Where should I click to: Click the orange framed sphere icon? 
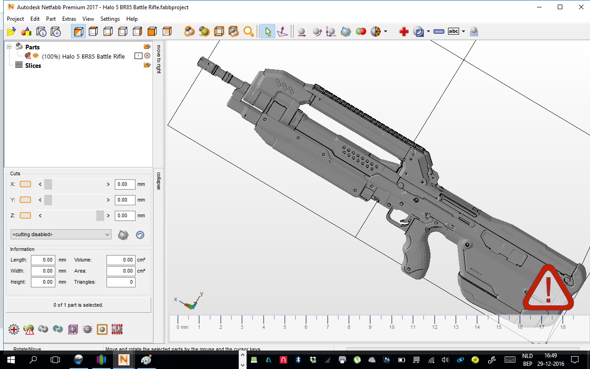point(102,329)
